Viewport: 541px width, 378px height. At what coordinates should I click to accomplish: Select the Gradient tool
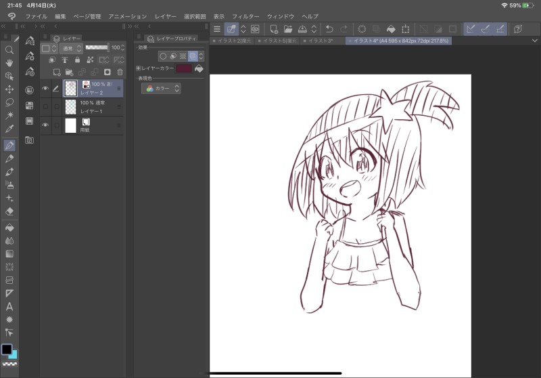(9, 253)
